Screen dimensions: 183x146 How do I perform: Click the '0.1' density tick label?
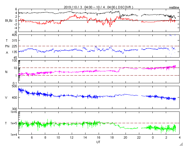click(15, 83)
